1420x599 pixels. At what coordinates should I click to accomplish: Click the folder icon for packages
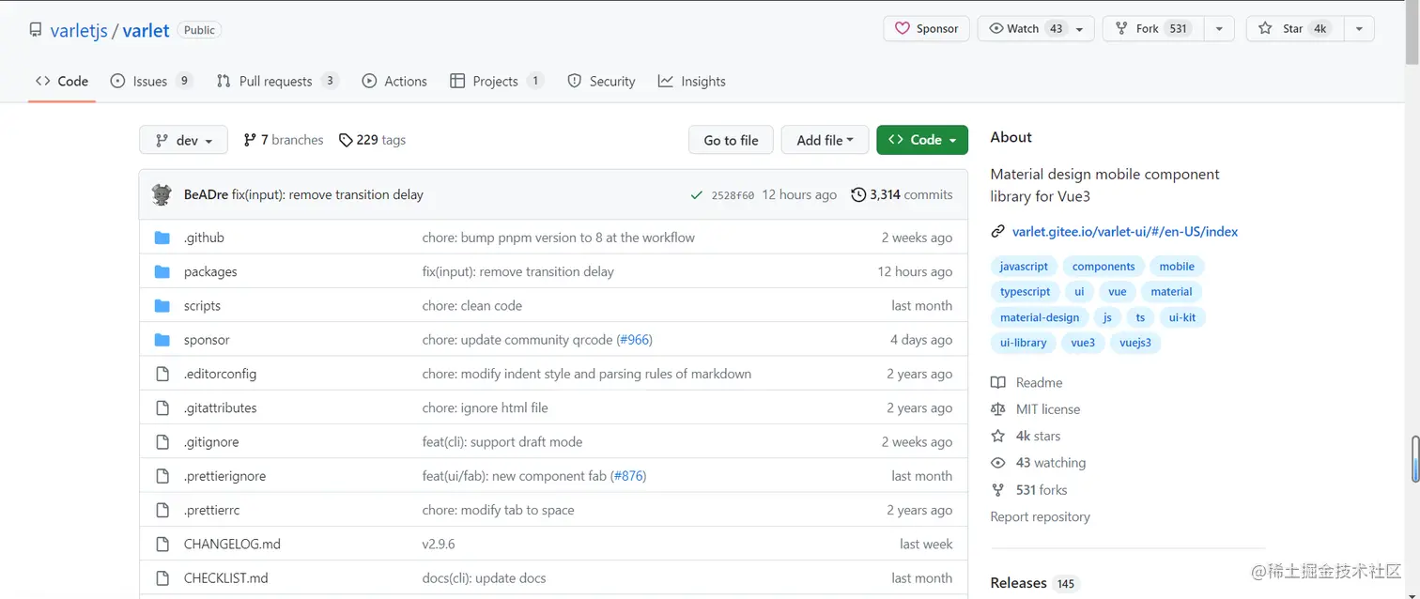(x=162, y=271)
